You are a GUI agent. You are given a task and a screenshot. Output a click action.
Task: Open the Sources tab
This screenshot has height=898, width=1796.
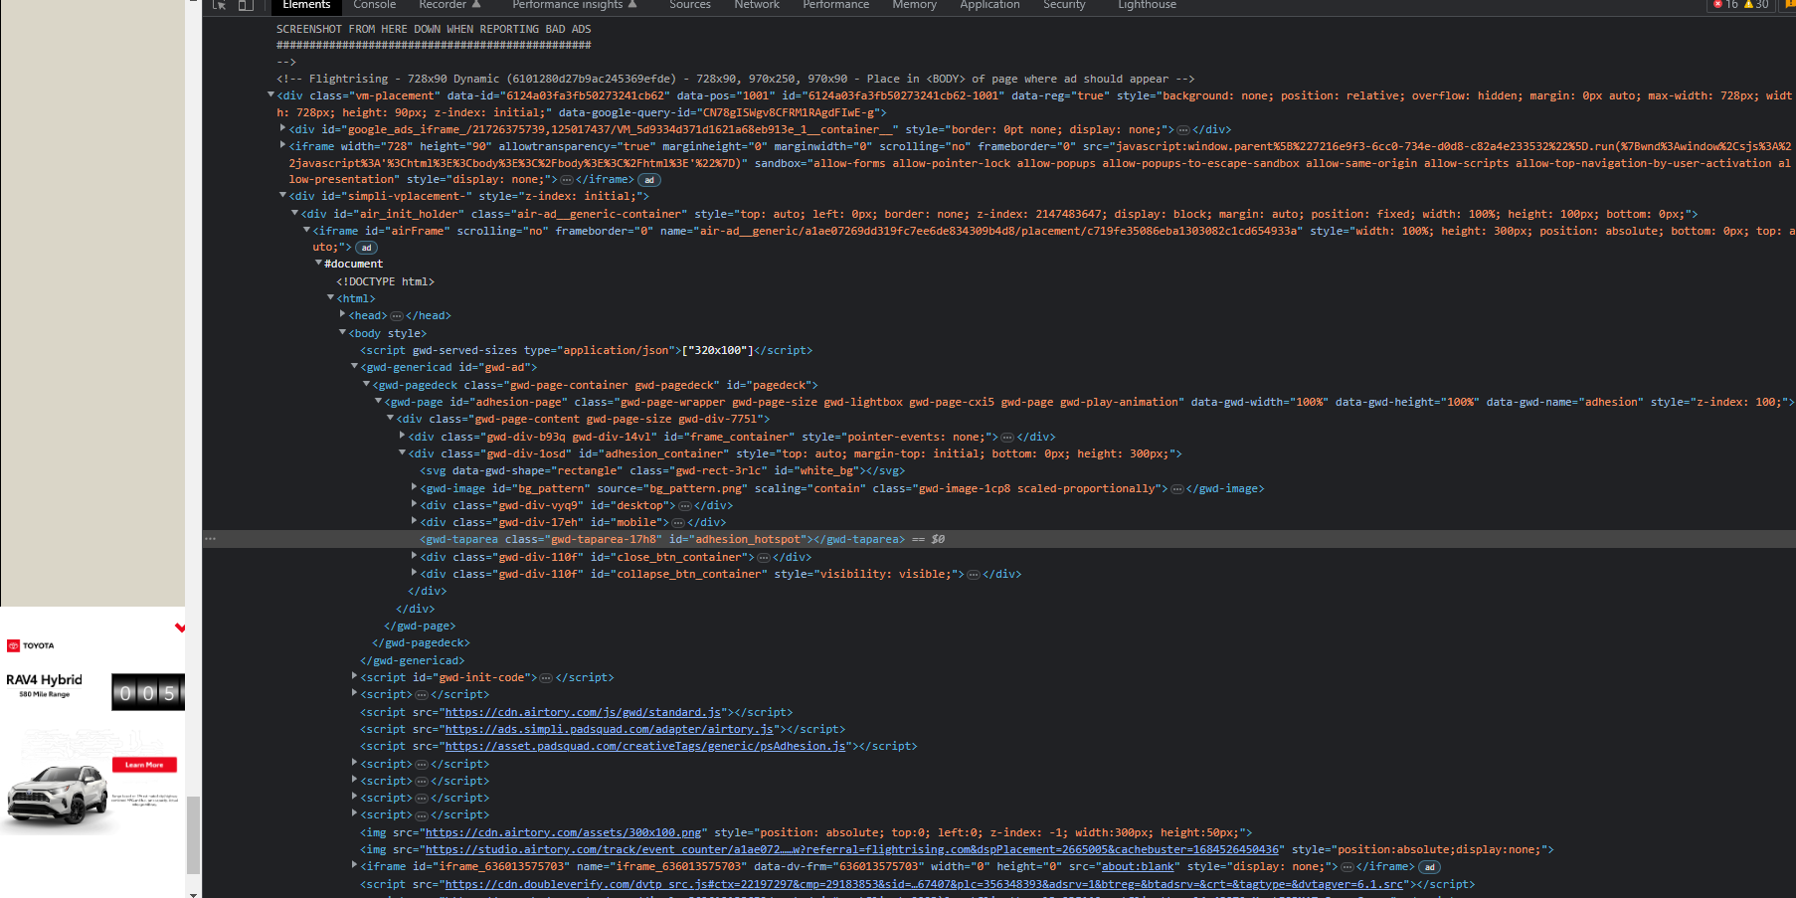click(x=690, y=5)
